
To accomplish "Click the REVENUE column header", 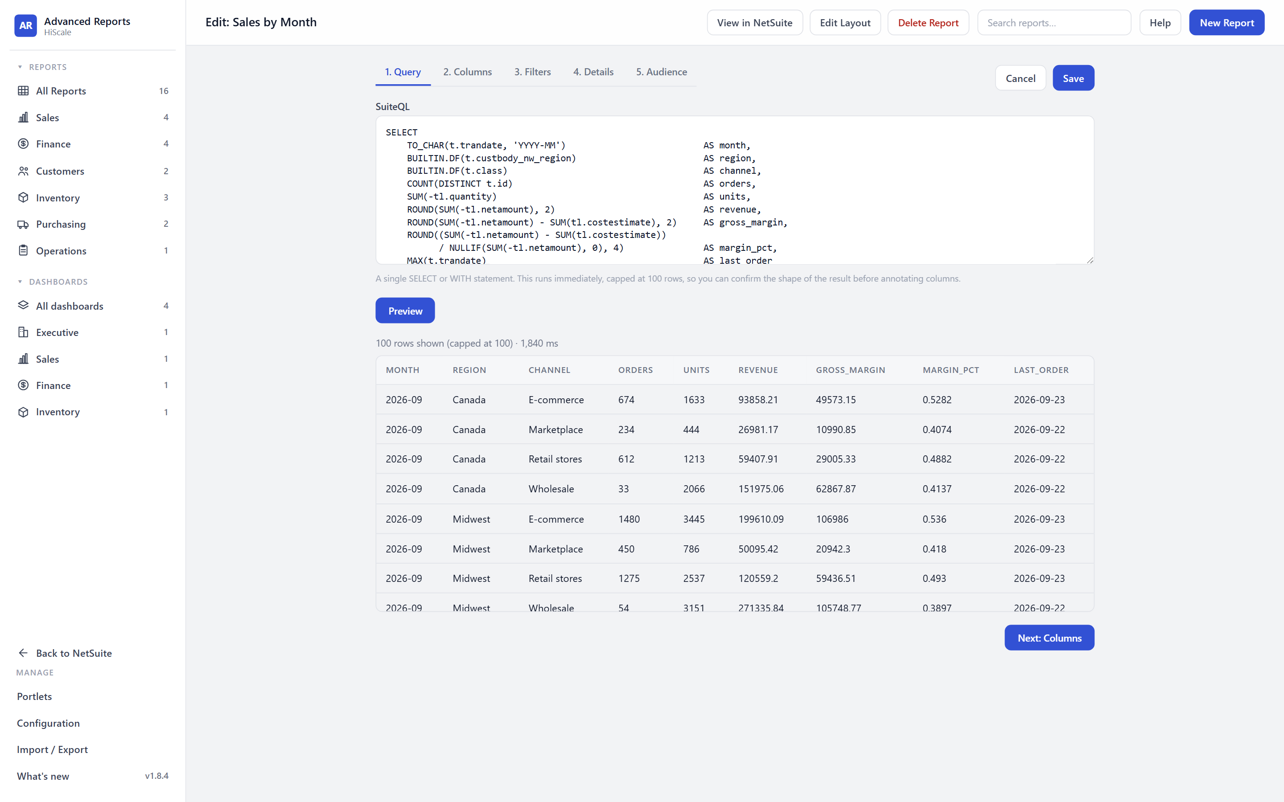I will coord(757,370).
